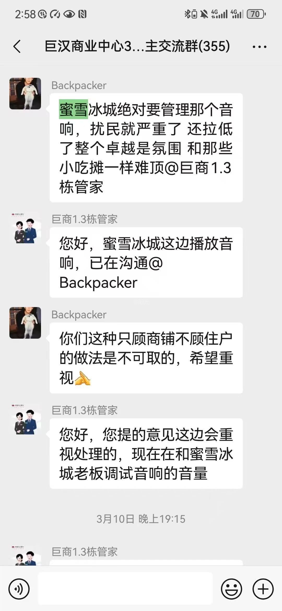Select the message about 蜜雪冰城绝对要管理那个音响
The width and height of the screenshot is (282, 611).
(x=146, y=148)
